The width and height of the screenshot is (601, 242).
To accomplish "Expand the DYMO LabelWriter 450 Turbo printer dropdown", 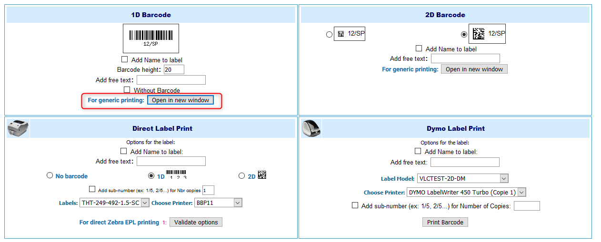I will pos(467,192).
